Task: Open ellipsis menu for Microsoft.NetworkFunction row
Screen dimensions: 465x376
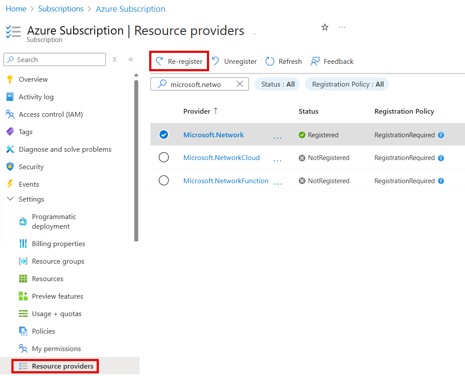Action: tap(278, 184)
